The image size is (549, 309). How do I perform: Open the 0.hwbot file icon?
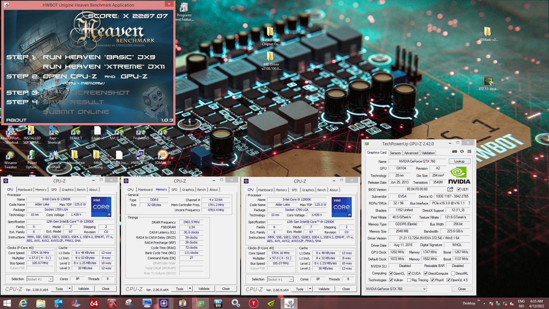point(98,133)
